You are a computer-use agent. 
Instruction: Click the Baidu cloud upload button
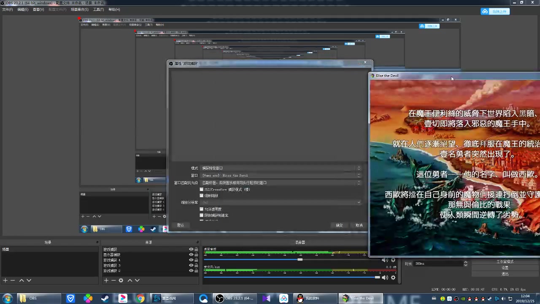point(495,11)
